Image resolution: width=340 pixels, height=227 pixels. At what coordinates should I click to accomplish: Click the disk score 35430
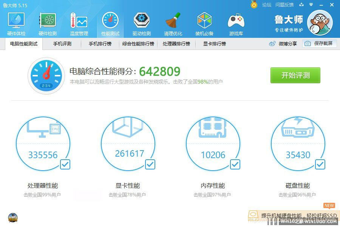pos(298,155)
